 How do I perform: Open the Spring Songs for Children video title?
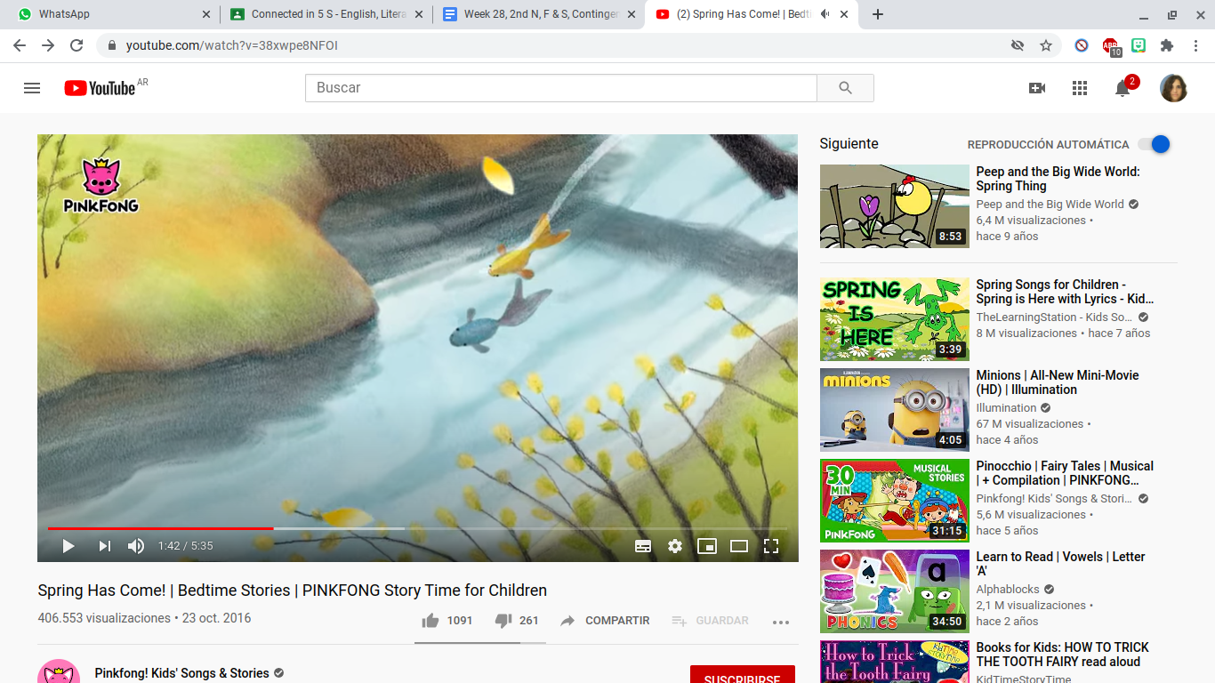(x=1065, y=292)
